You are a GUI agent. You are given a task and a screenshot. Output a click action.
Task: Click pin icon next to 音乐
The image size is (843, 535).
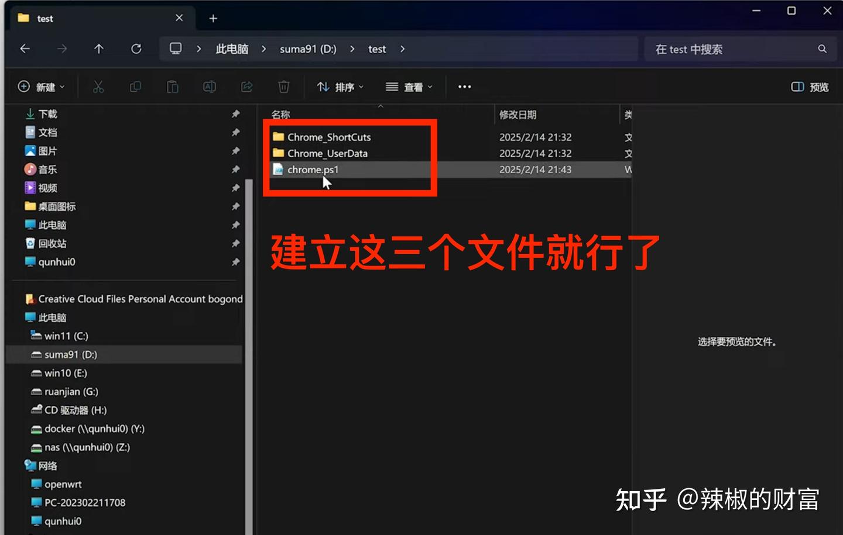236,170
